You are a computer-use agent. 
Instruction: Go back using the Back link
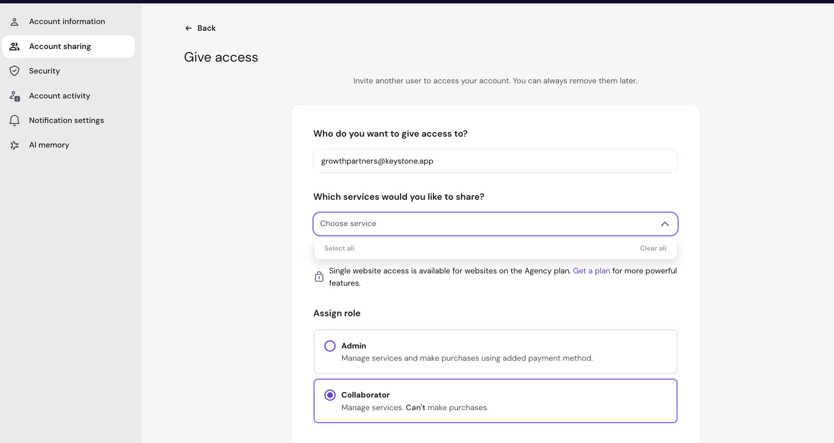[x=200, y=28]
